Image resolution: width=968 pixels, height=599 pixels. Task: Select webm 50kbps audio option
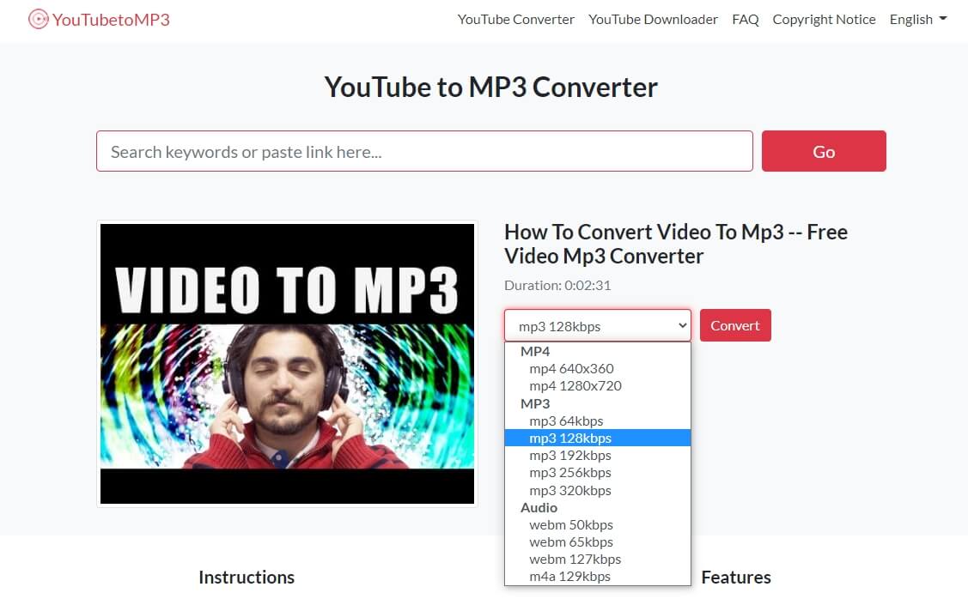point(570,524)
